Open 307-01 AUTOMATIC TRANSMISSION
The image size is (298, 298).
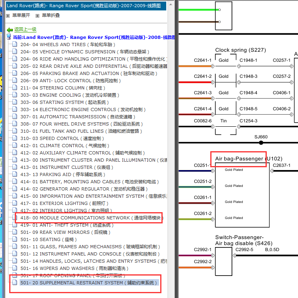[78, 117]
